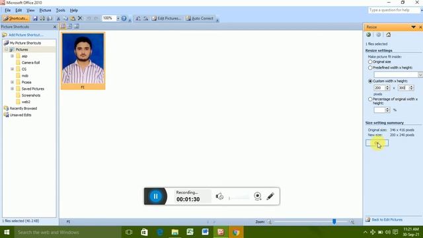The image size is (423, 238).
Task: Open the Edge browser from the taskbar
Action: click(x=160, y=232)
